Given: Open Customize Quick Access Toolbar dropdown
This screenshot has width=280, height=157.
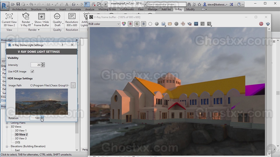Looking at the screenshot, I should (106, 4).
